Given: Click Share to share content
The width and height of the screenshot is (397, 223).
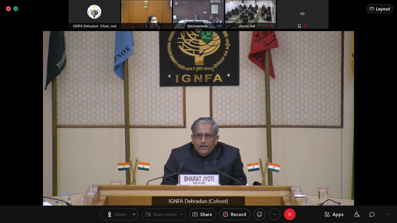Looking at the screenshot, I should point(202,215).
